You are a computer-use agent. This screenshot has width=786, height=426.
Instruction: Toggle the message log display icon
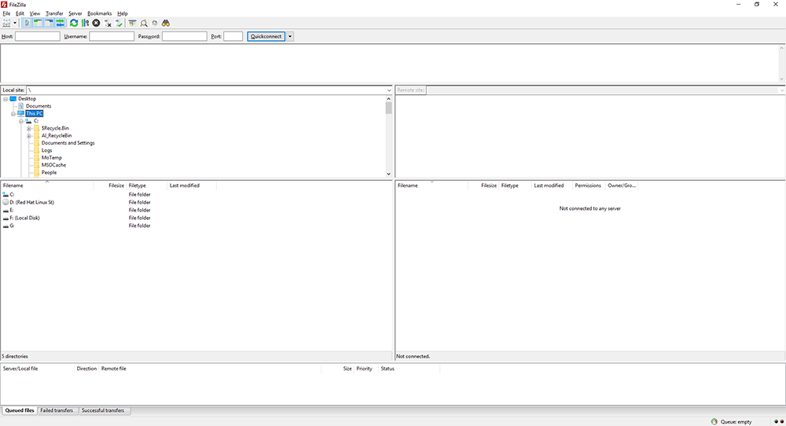click(x=27, y=23)
